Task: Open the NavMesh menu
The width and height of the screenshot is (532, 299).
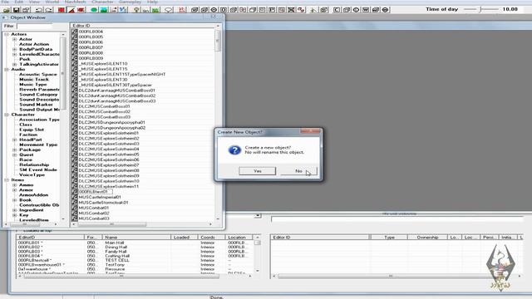Action: pos(76,2)
